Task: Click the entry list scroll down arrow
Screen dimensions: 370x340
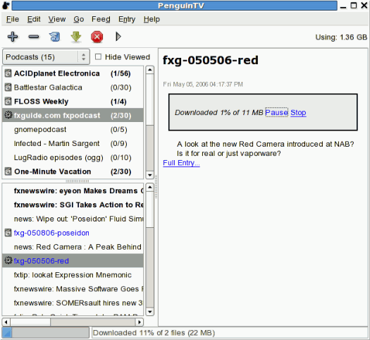Action: pyautogui.click(x=150, y=312)
